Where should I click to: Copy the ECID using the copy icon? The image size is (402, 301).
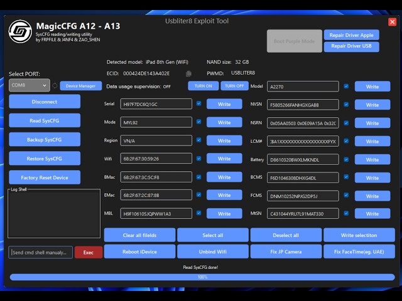point(188,74)
